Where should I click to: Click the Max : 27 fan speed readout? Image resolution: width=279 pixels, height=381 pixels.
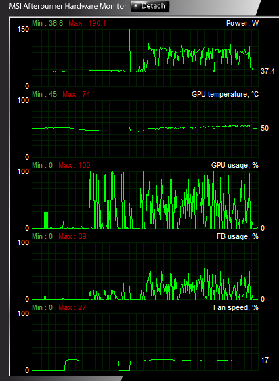tap(72, 308)
